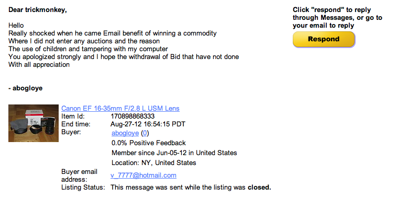The width and height of the screenshot is (397, 199).
Task: Click the "End time:" label
Action: click(76, 124)
